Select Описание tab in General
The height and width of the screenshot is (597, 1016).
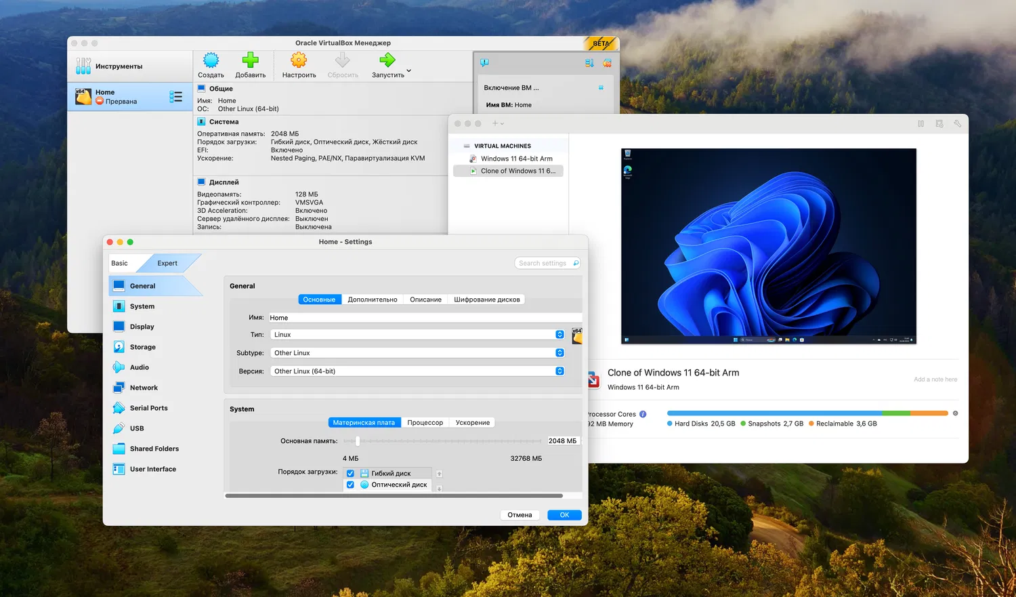point(425,300)
